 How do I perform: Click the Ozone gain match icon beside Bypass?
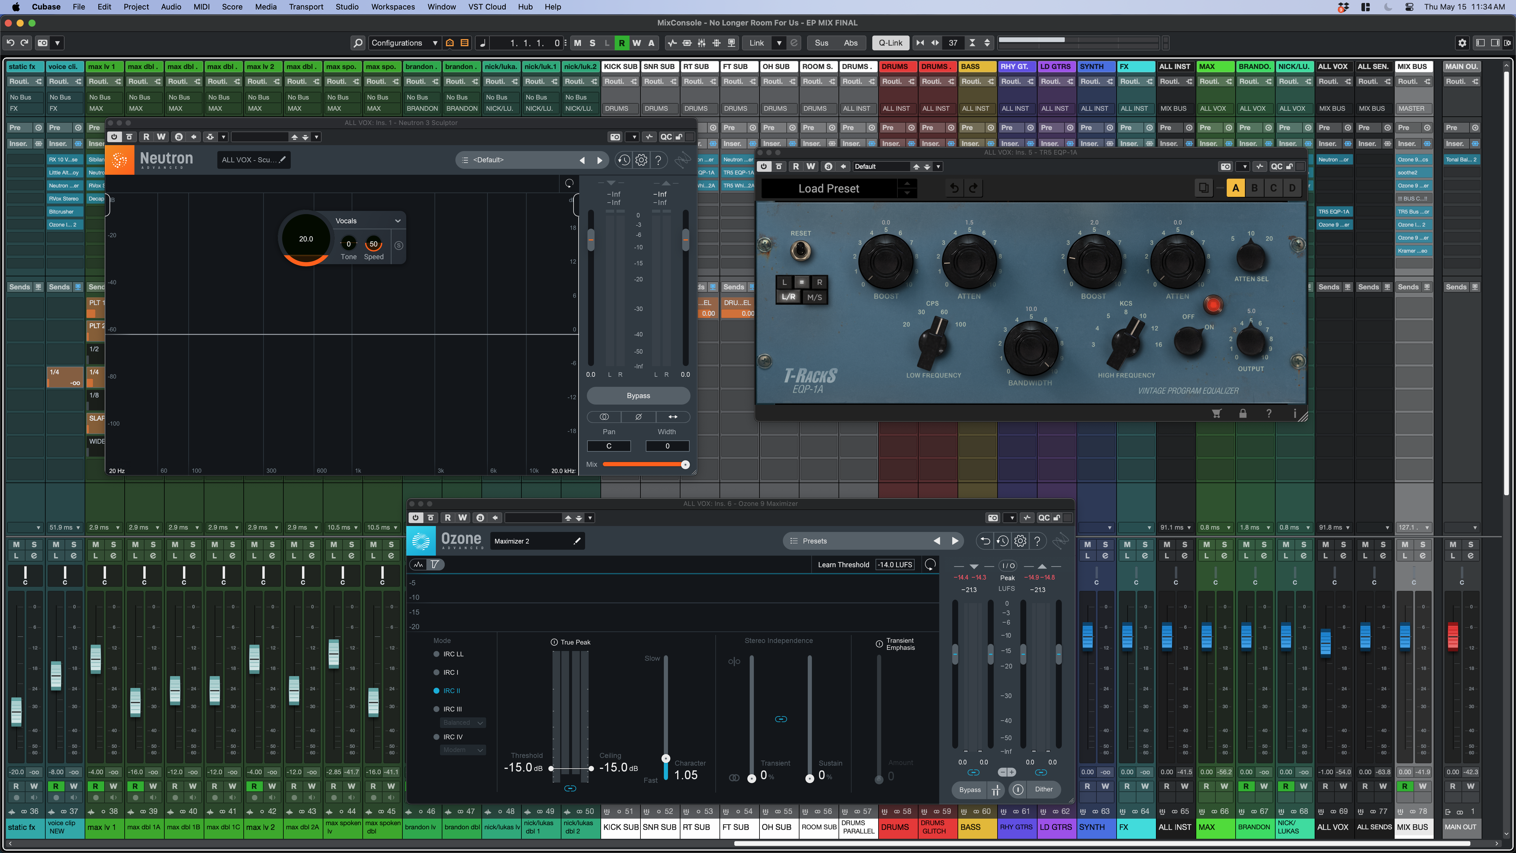pos(996,790)
